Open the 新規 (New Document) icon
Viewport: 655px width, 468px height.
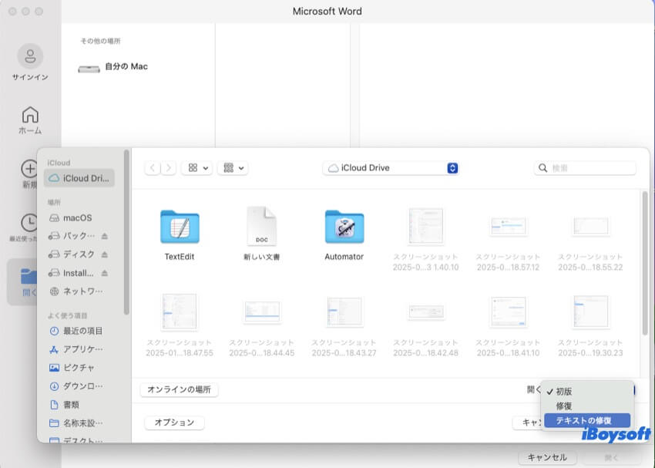click(x=29, y=170)
